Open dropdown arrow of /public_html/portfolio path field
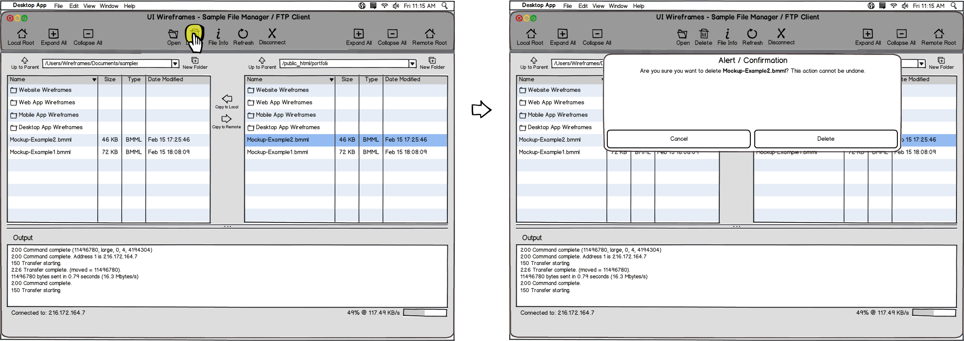Image resolution: width=964 pixels, height=341 pixels. [x=413, y=63]
